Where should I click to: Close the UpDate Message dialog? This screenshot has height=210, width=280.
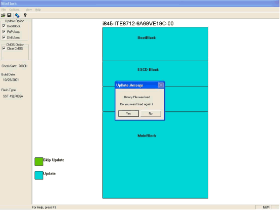[161, 85]
